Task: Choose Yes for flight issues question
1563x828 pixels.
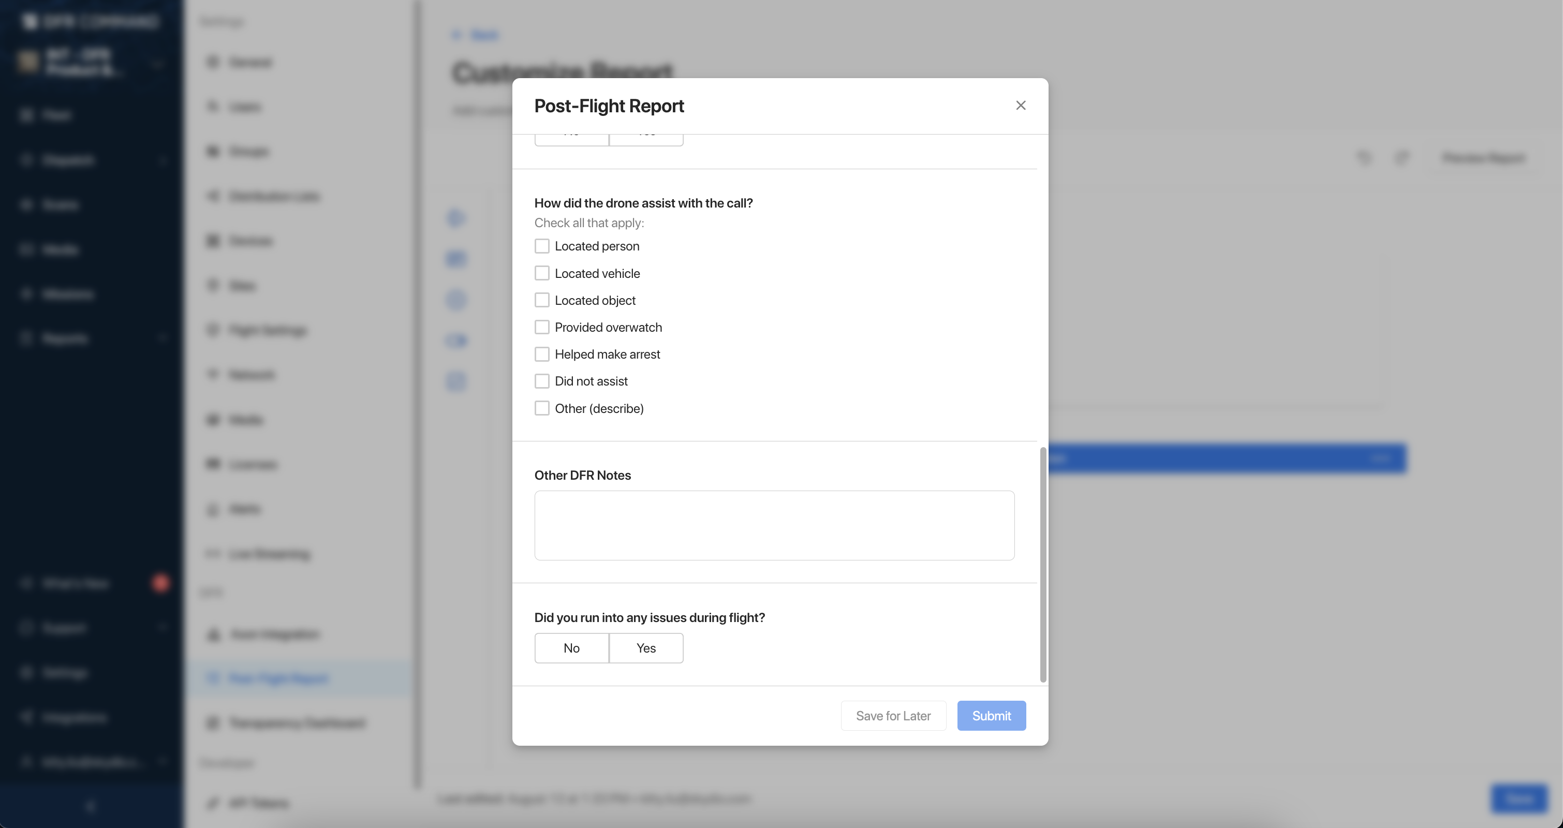Action: (x=646, y=648)
